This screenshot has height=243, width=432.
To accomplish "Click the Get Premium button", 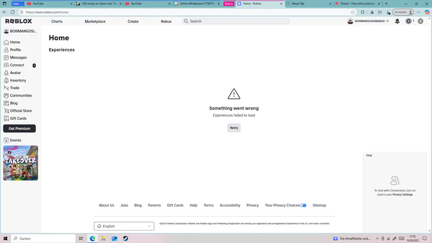I will click(x=19, y=128).
